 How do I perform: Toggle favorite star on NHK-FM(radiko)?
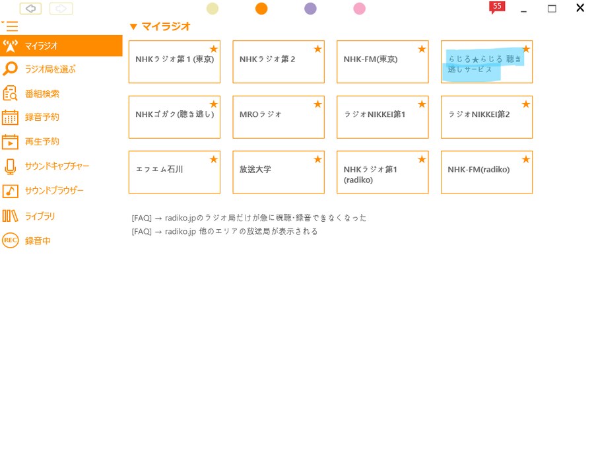[526, 159]
